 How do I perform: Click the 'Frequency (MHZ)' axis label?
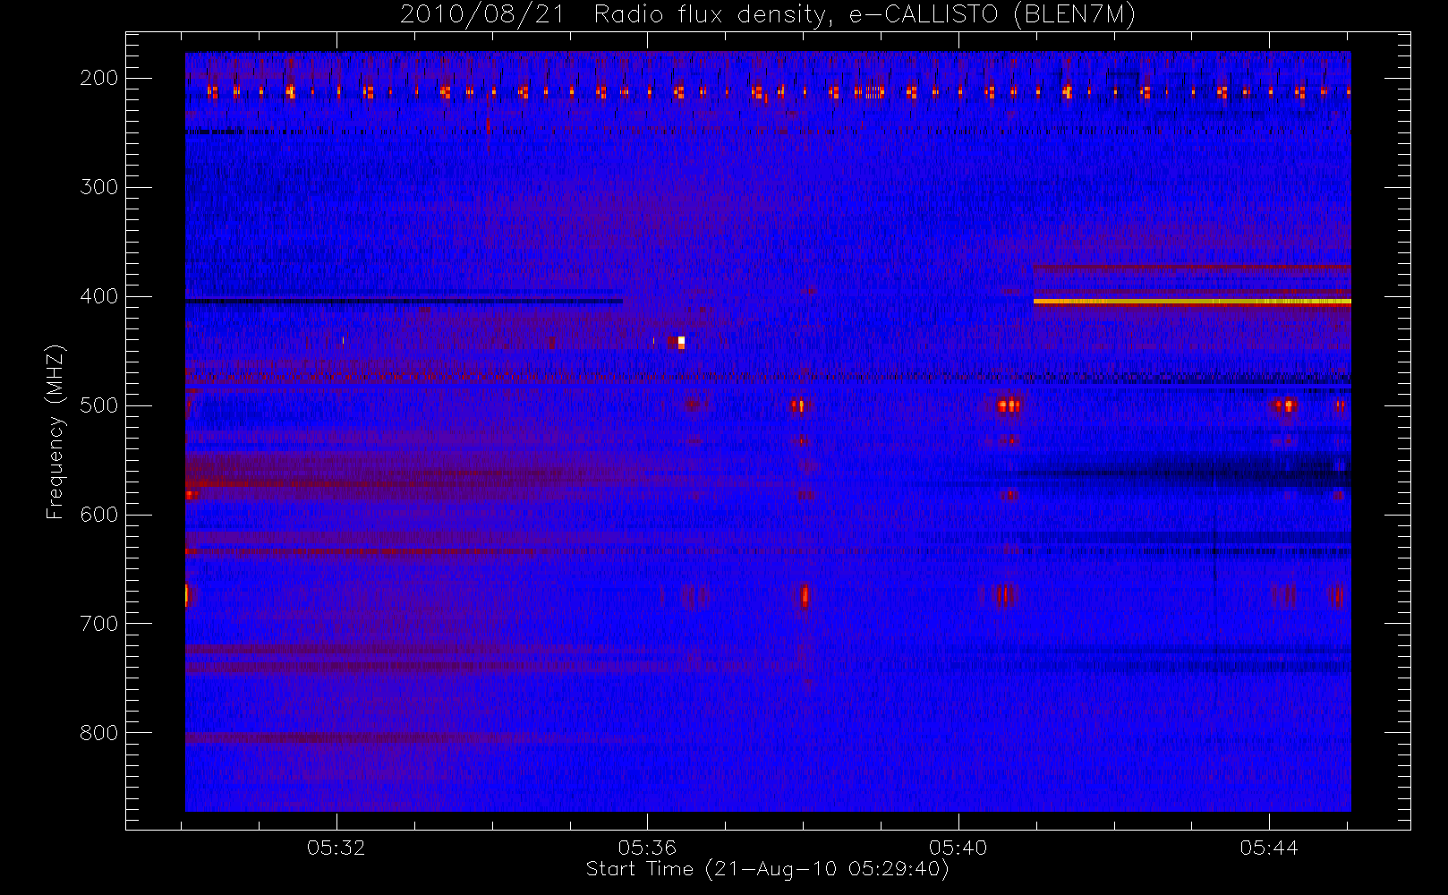click(x=55, y=431)
